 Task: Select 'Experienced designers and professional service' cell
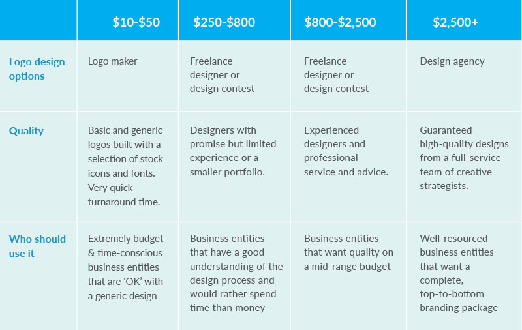tap(346, 151)
